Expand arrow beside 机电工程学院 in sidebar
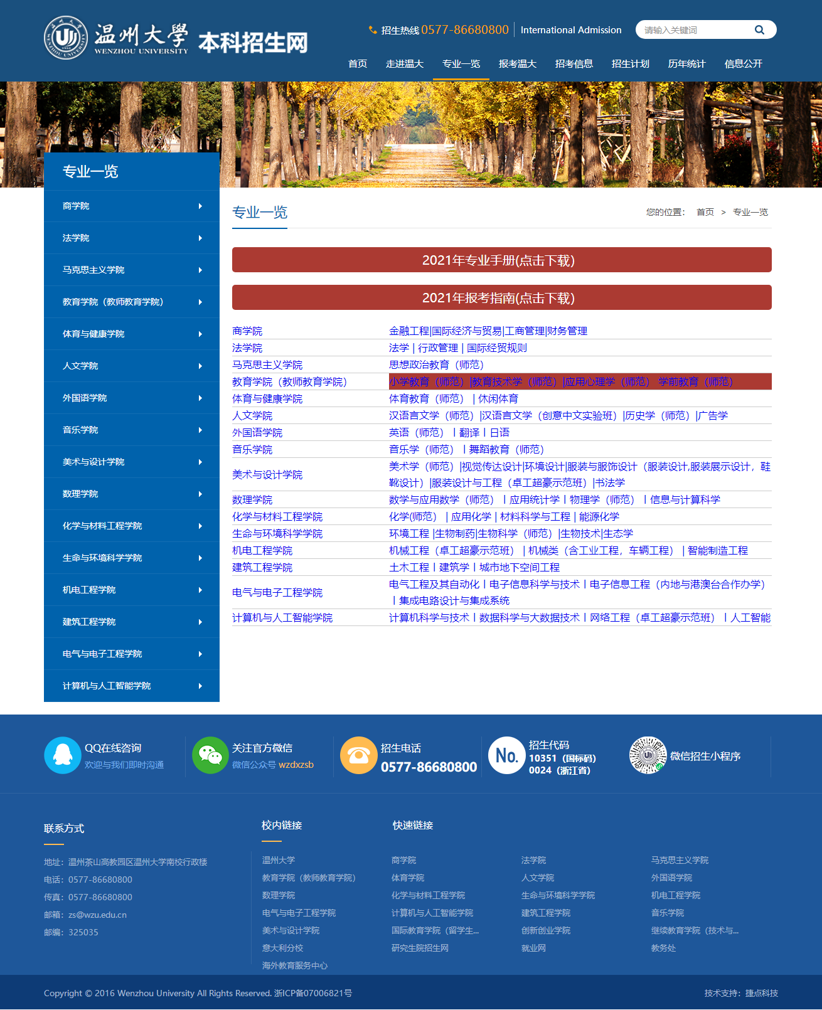Image resolution: width=822 pixels, height=1010 pixels. tap(200, 590)
